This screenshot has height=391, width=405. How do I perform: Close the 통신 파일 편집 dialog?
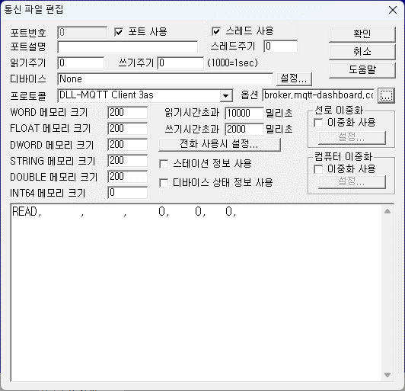(393, 10)
